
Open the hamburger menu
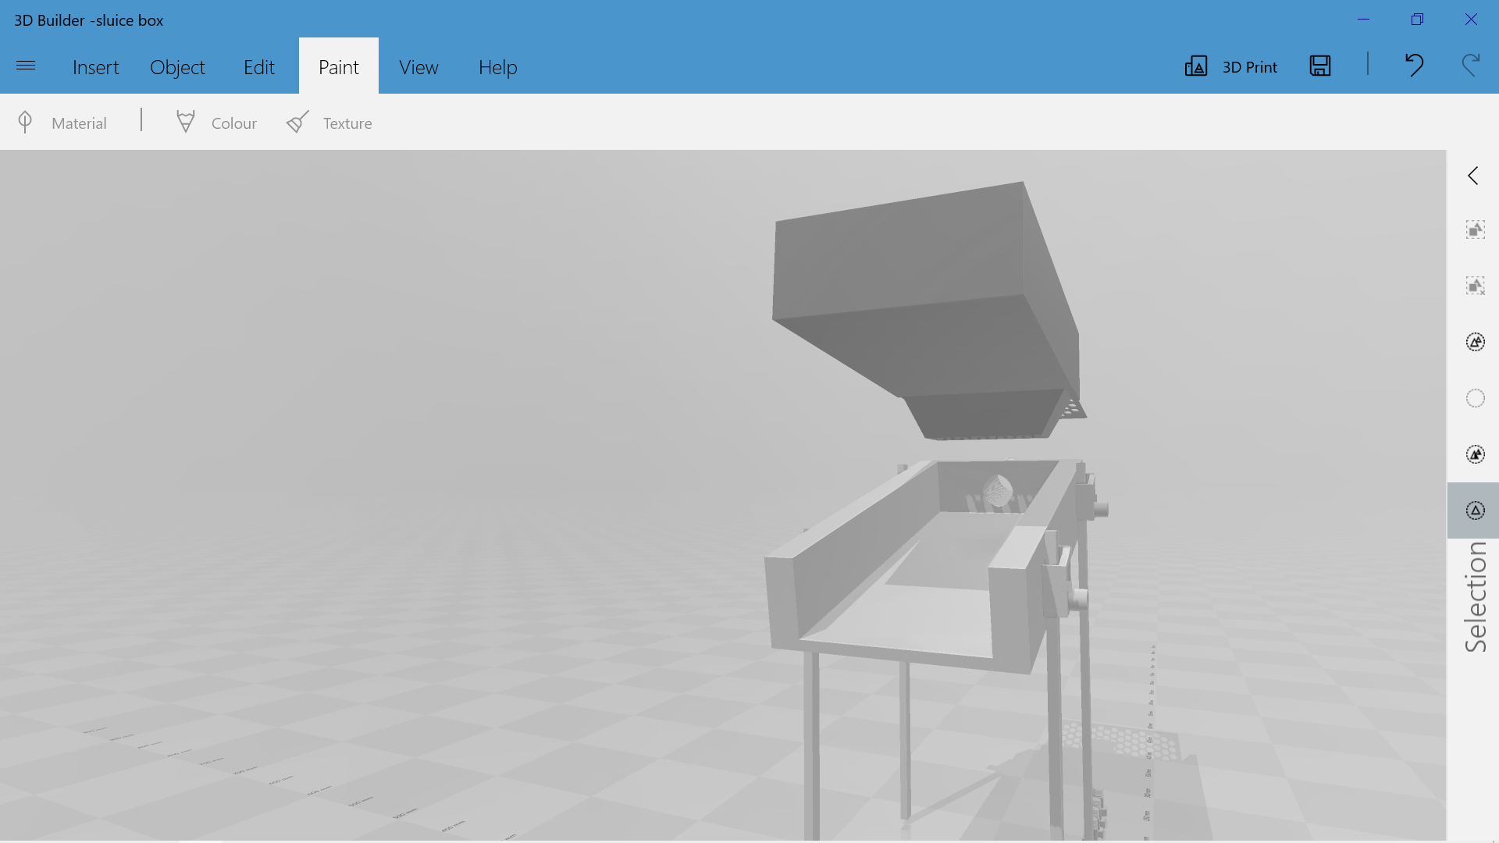coord(26,66)
